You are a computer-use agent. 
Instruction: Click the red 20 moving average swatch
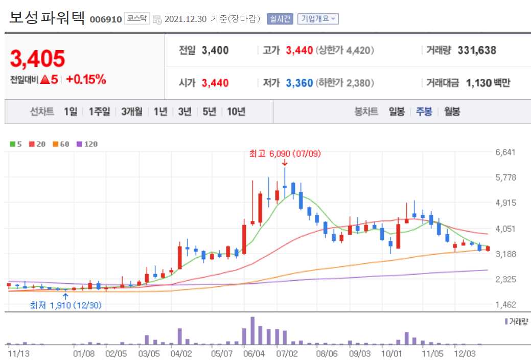coord(32,144)
